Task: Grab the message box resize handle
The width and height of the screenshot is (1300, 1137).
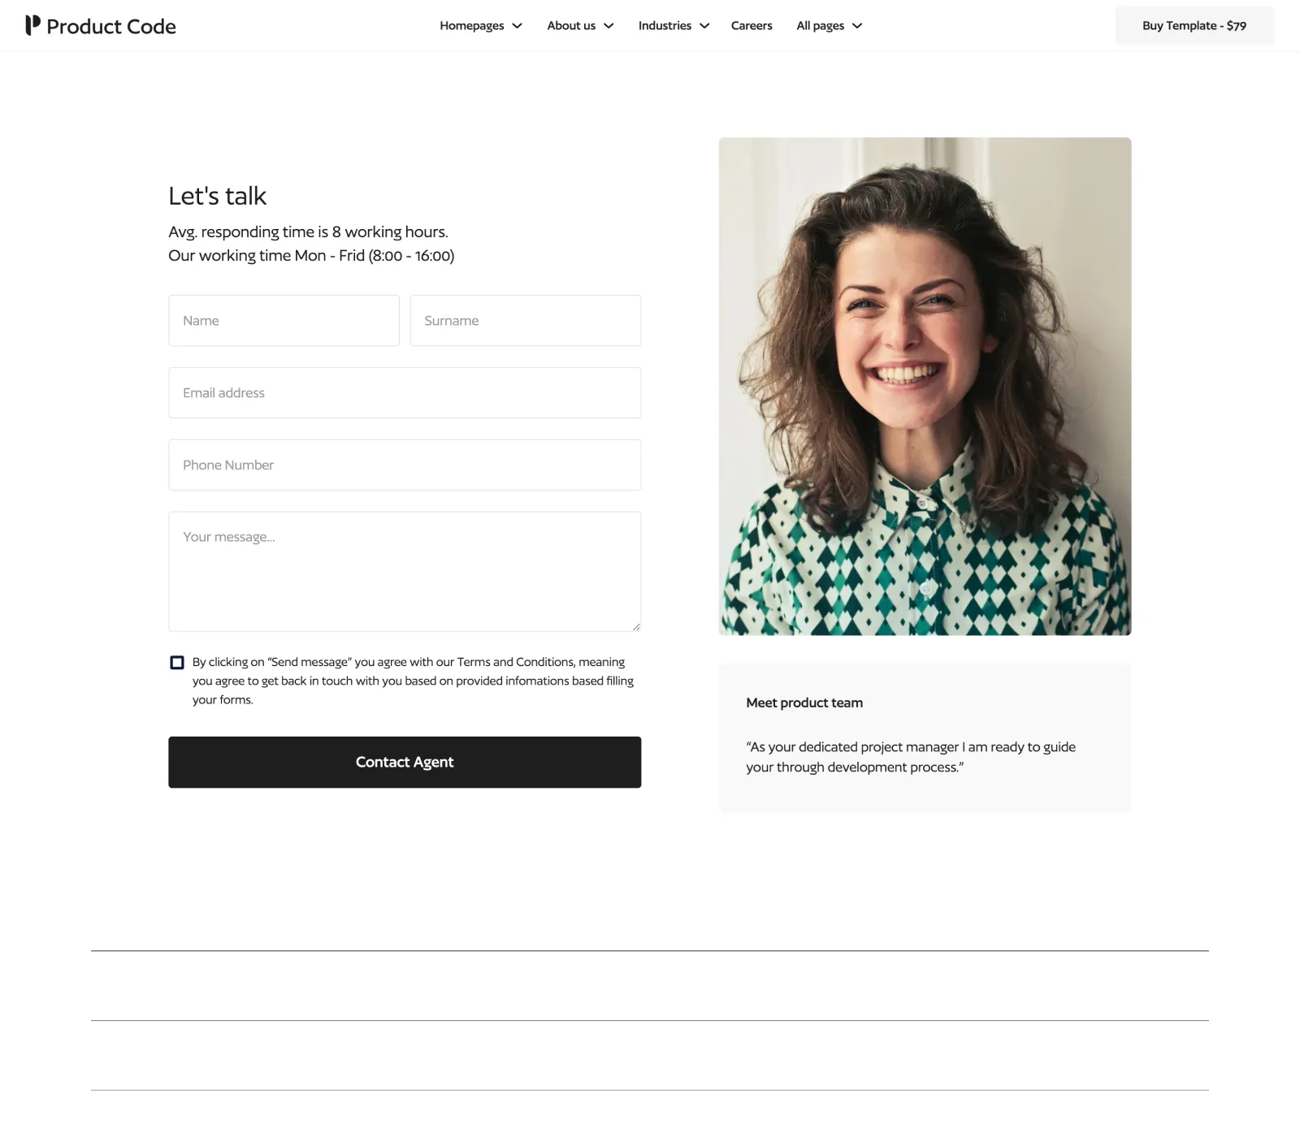Action: tap(636, 626)
